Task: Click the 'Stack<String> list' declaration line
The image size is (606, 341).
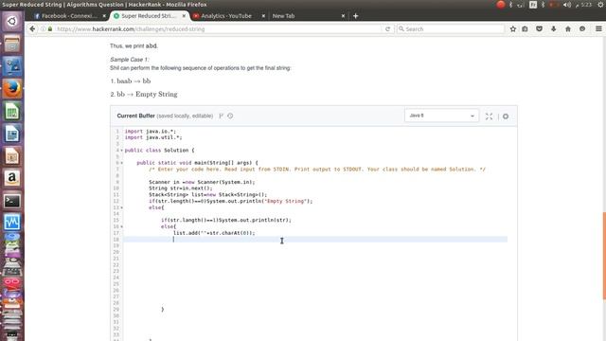Action: click(208, 195)
